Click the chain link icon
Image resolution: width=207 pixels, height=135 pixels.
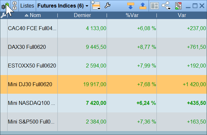tap(15, 6)
